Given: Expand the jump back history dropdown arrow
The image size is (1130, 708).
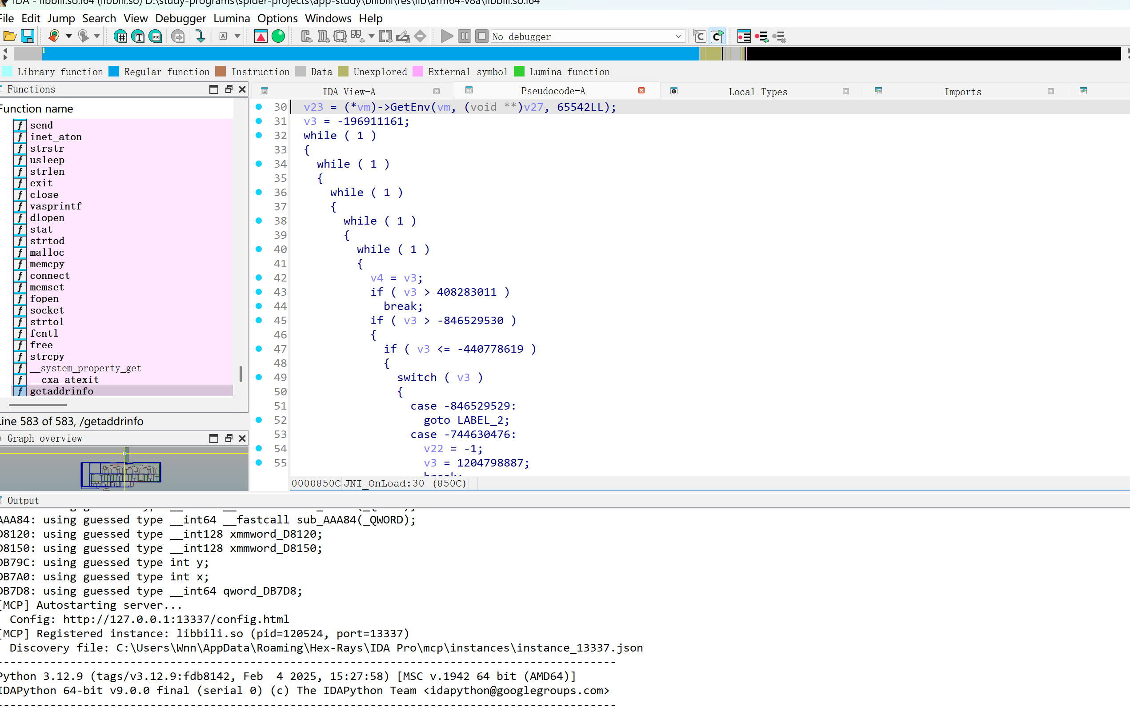Looking at the screenshot, I should pos(69,36).
